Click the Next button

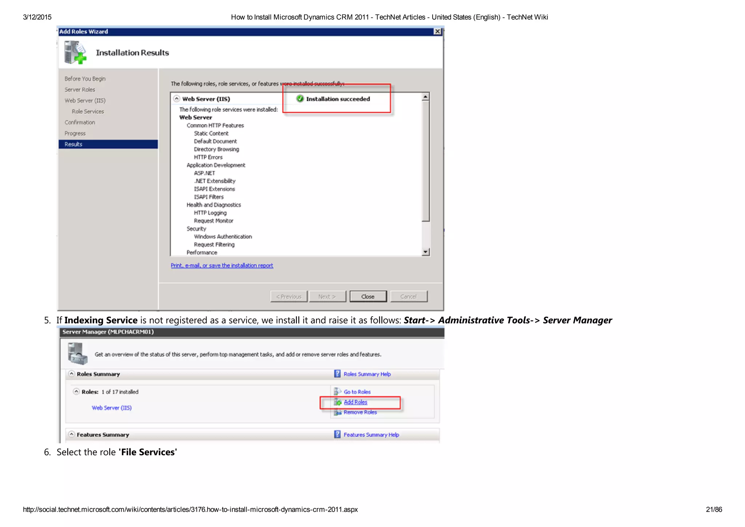327,297
